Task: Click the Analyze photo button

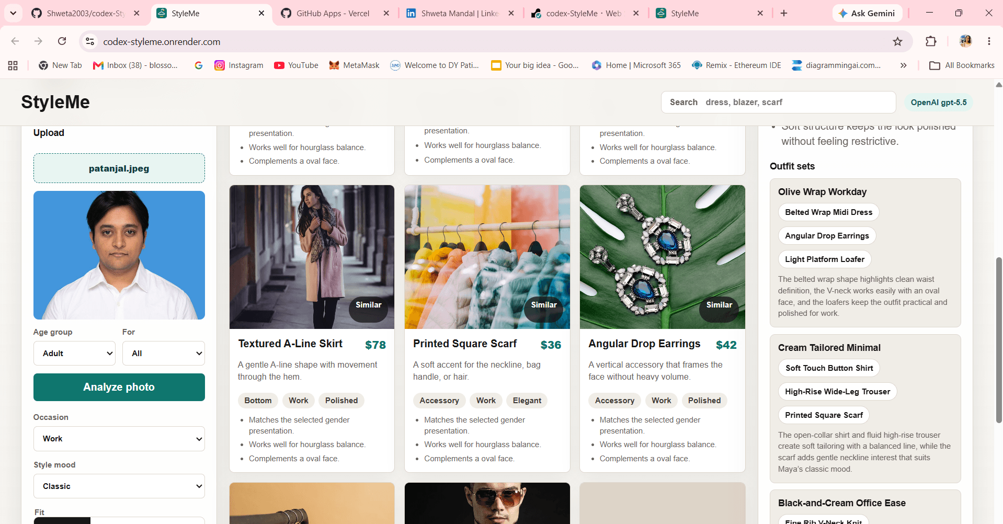Action: tap(119, 388)
